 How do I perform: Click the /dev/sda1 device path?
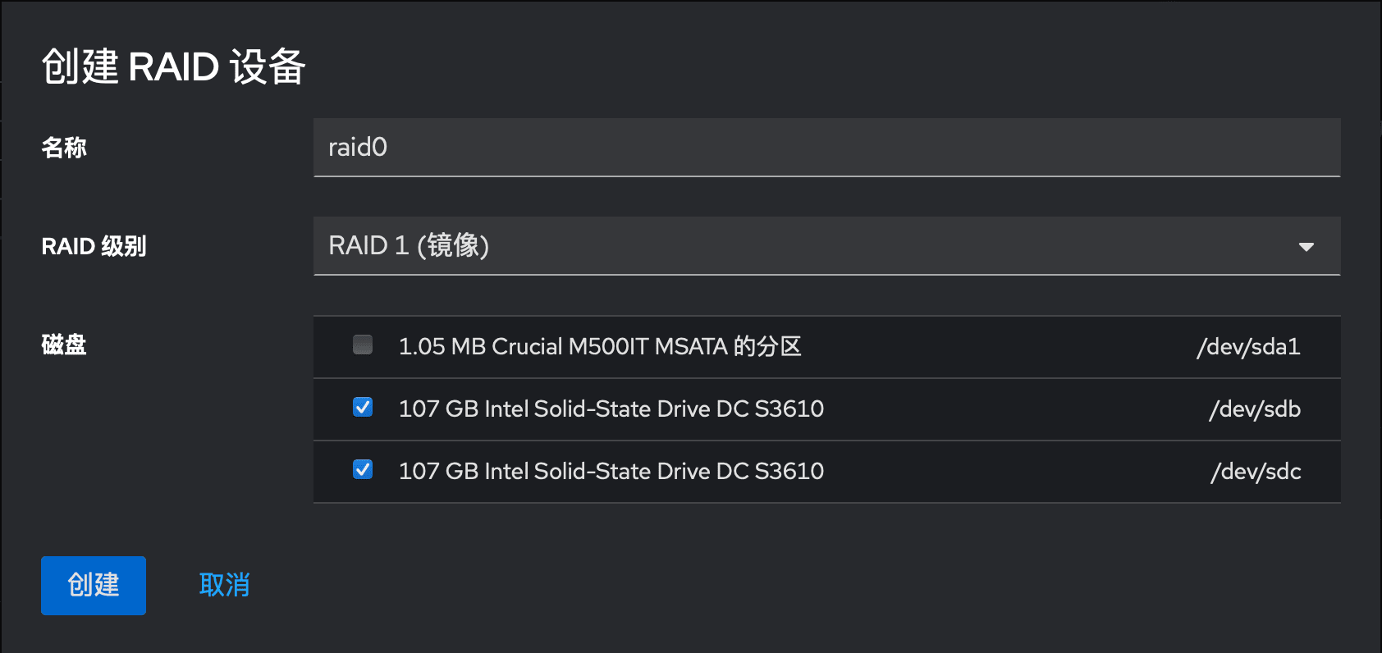1248,347
